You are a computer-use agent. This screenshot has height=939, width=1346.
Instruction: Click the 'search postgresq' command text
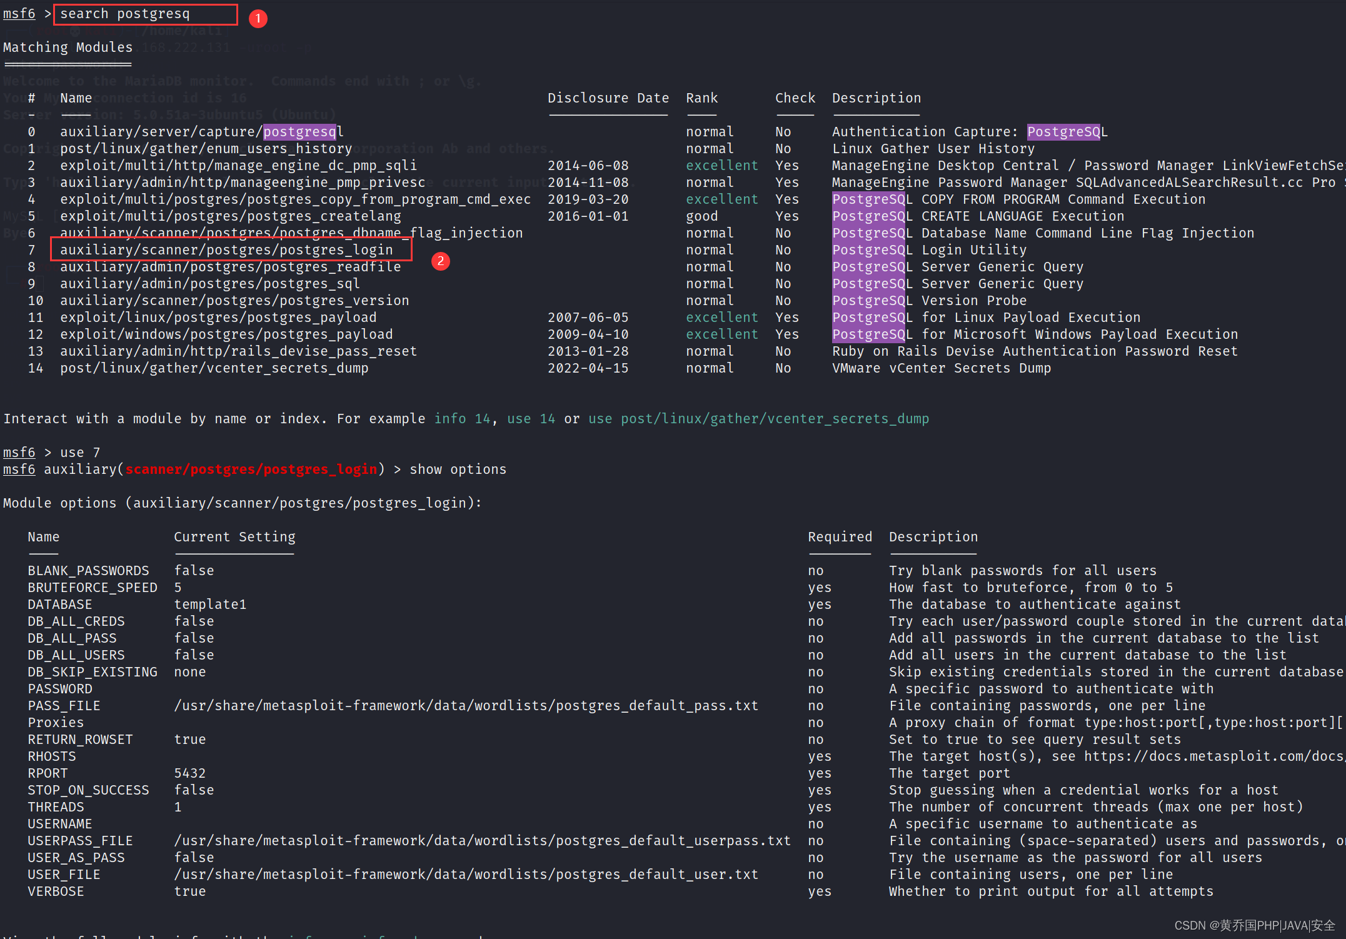tap(125, 14)
